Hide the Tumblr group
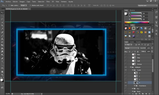This screenshot has width=159, height=95. pyautogui.click(x=126, y=70)
